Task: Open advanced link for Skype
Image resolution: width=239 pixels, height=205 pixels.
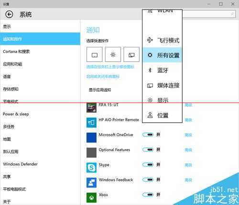Action: (188, 165)
